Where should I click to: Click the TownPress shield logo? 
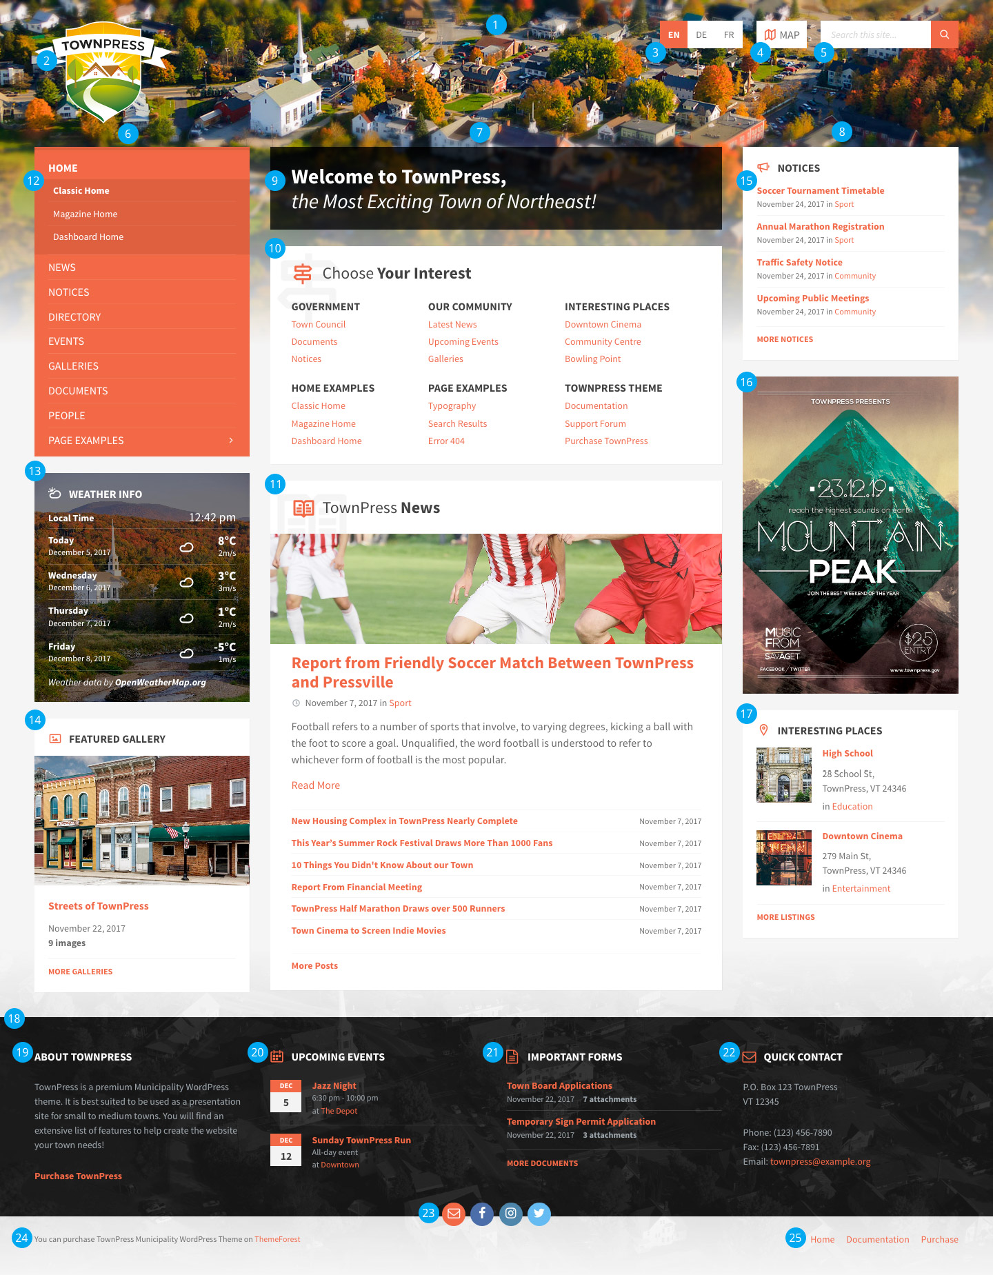(x=103, y=72)
